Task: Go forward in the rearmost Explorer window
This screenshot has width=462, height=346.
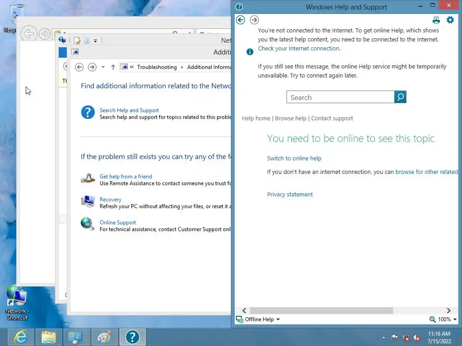Action: (45, 33)
